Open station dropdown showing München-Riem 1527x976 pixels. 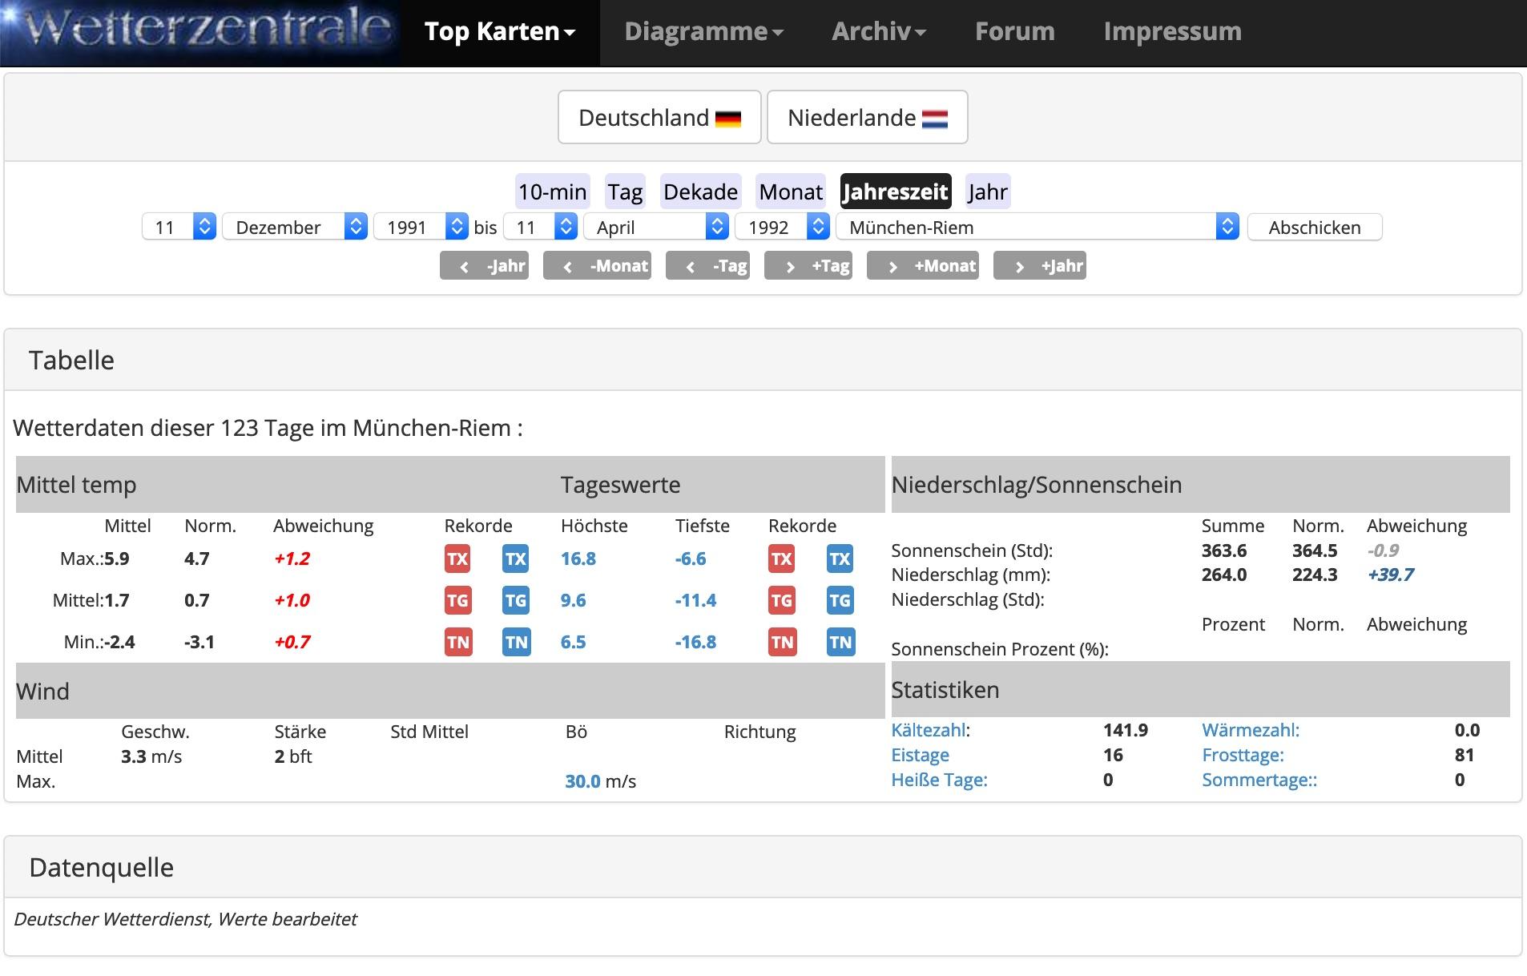pyautogui.click(x=1037, y=227)
